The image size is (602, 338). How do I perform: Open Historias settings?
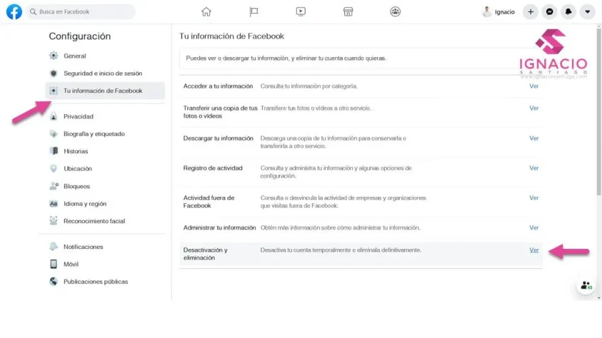coord(76,151)
